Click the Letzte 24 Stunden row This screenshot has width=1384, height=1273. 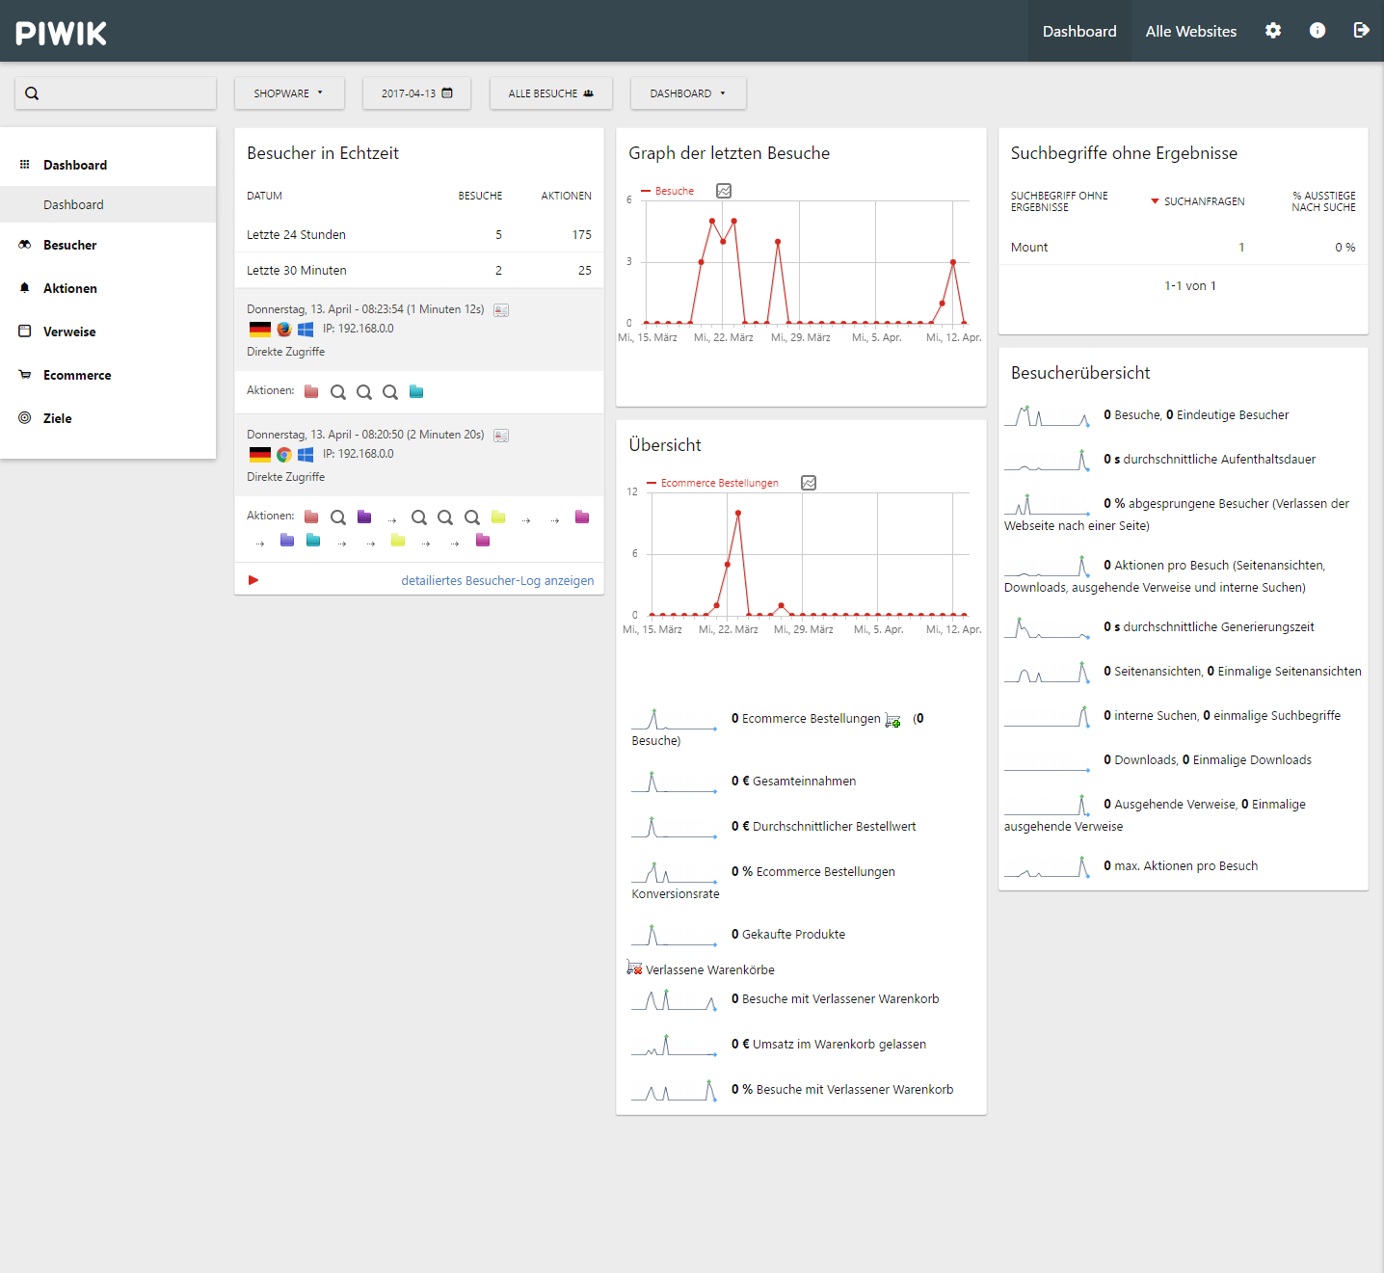419,234
